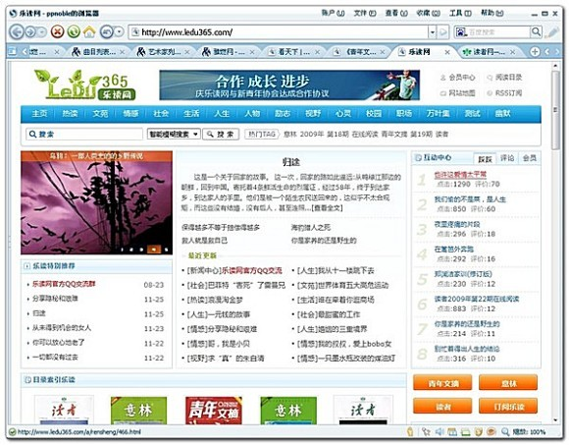This screenshot has height=445, width=569.
Task: Switch to the 读者网 browser tab
Action: [489, 52]
